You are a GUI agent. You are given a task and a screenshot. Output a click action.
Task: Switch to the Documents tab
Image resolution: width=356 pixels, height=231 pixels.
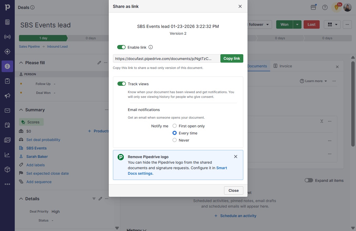(257, 66)
